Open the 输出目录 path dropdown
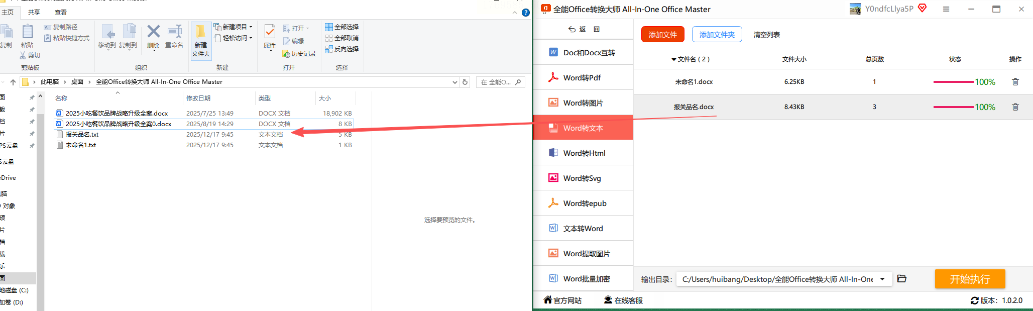The width and height of the screenshot is (1033, 311). [x=882, y=279]
